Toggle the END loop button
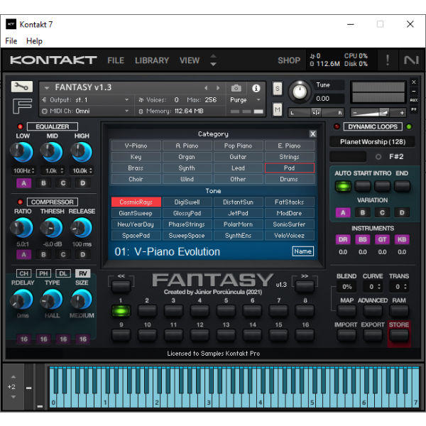 tap(402, 186)
